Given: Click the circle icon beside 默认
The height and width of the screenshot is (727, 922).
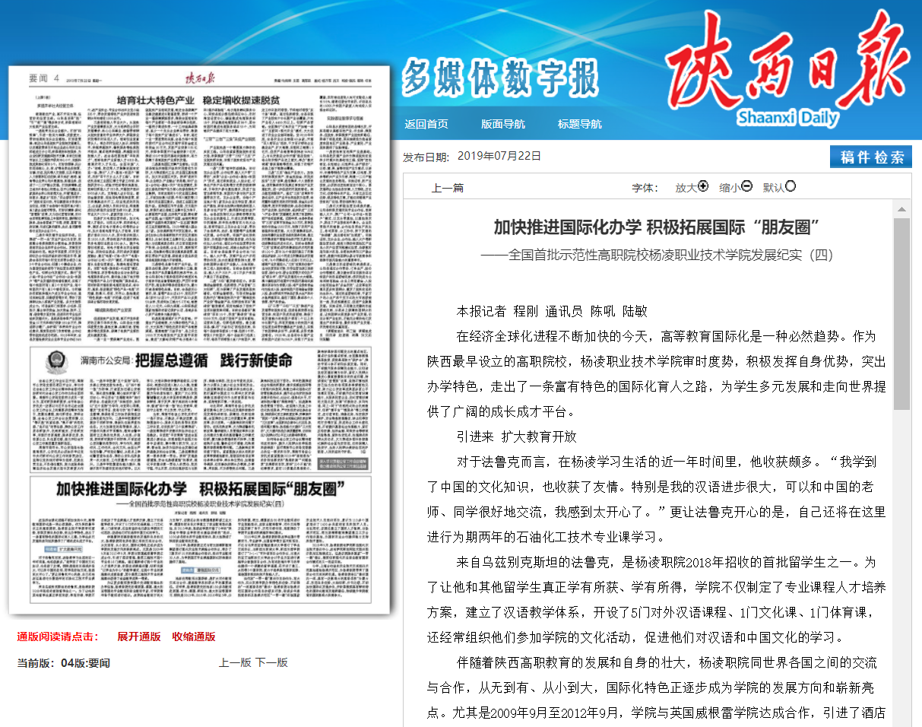Looking at the screenshot, I should pos(791,186).
